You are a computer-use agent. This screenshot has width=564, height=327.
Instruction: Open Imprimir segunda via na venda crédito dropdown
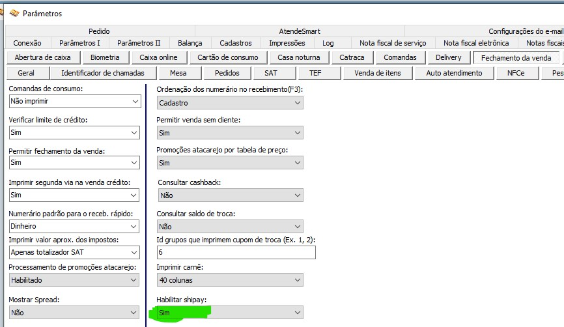74,195
